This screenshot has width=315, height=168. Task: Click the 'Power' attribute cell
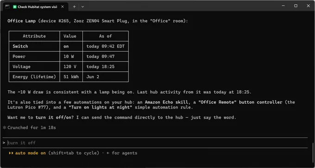pyautogui.click(x=34, y=56)
